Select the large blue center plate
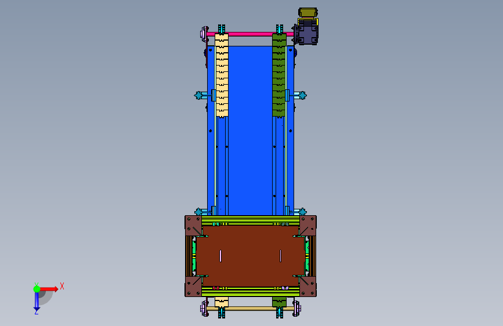The width and height of the screenshot is (503, 326). (x=250, y=131)
